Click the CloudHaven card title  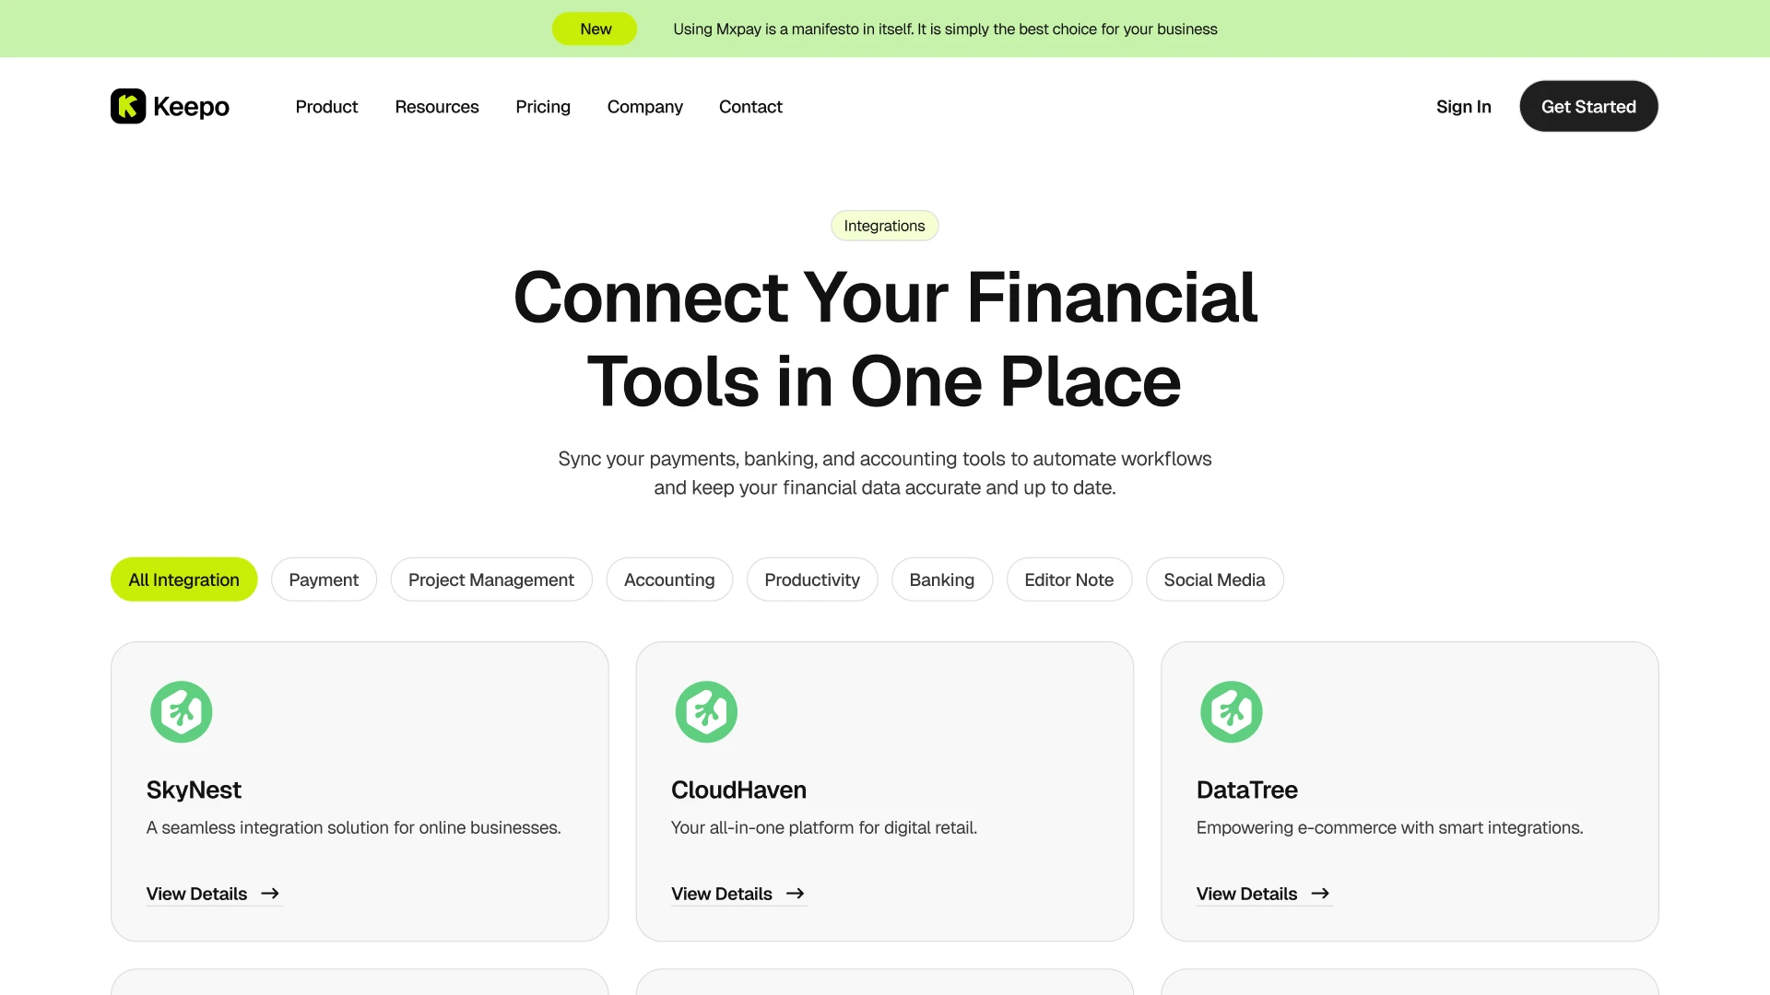[738, 790]
